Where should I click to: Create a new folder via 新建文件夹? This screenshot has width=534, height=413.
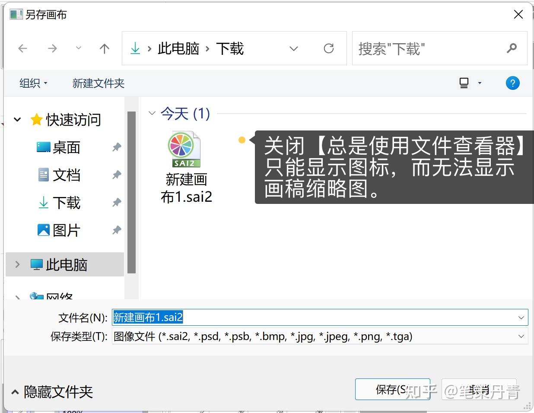(x=98, y=83)
